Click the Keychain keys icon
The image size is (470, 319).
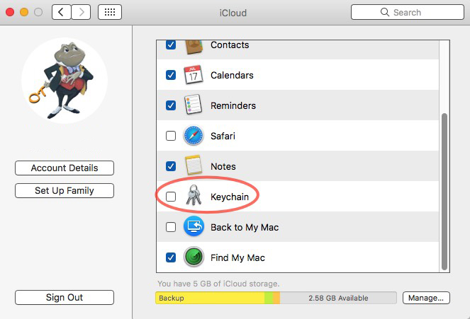pyautogui.click(x=194, y=195)
